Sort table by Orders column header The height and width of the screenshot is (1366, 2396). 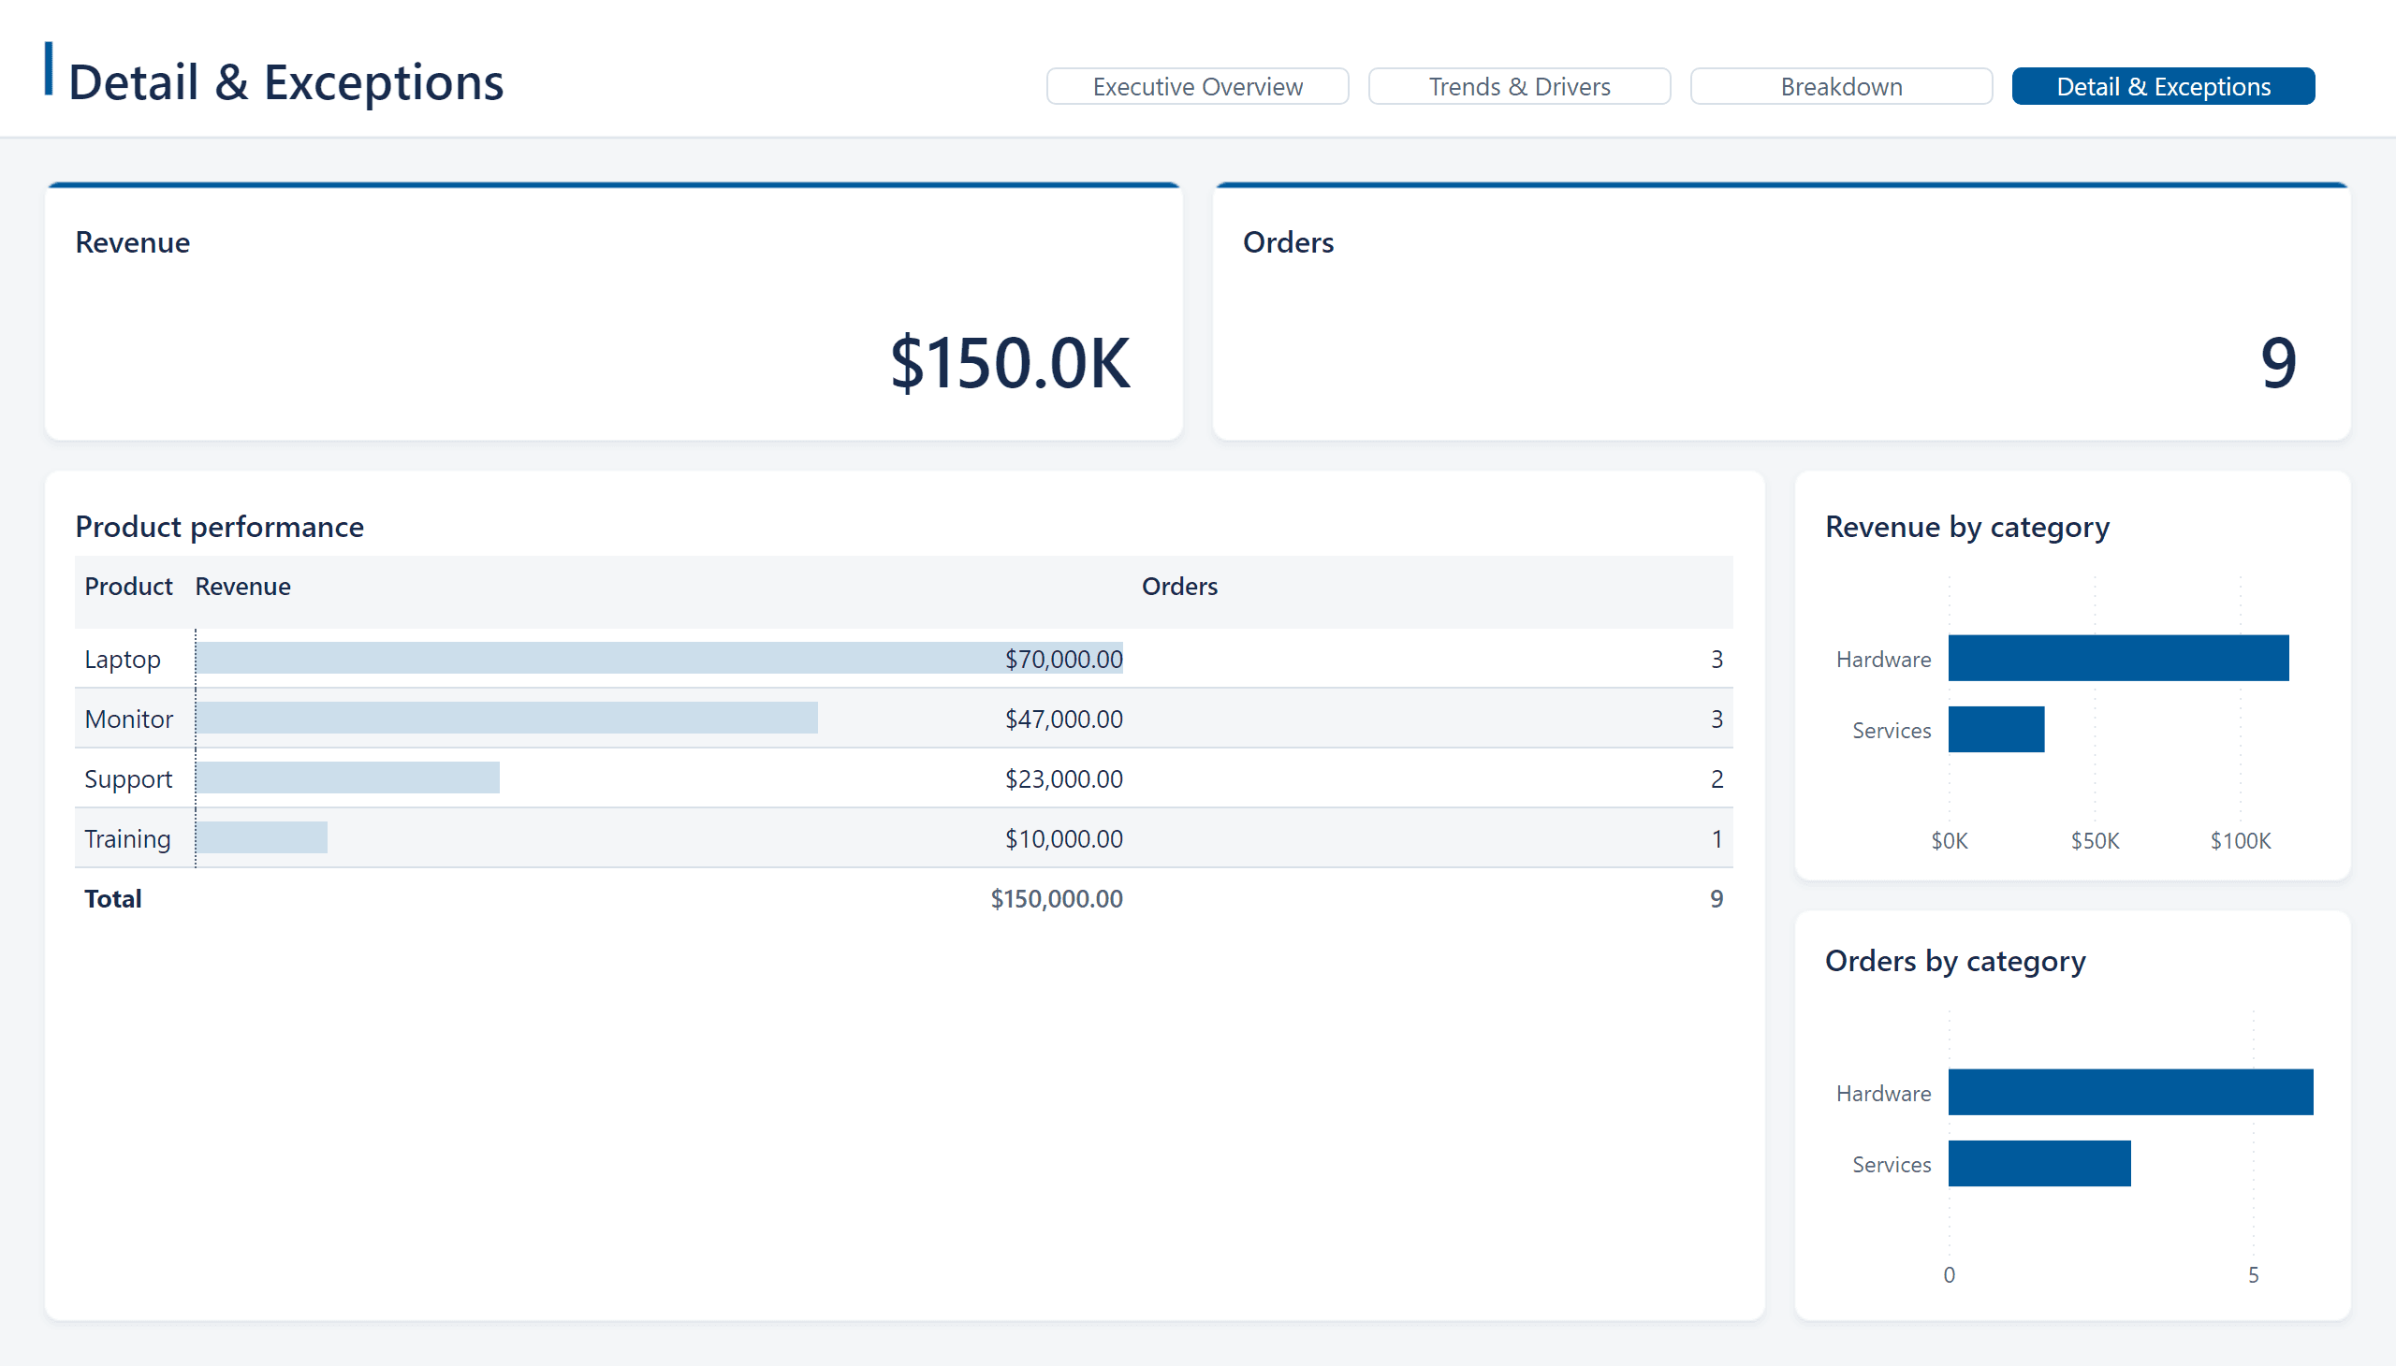point(1179,587)
